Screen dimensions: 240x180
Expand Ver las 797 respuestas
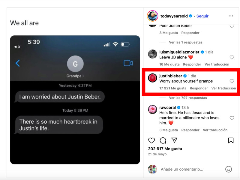pos(188,98)
